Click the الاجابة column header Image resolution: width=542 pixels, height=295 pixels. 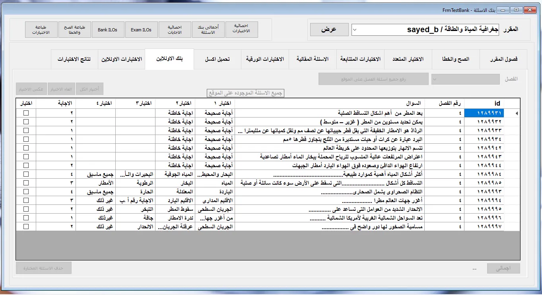pos(56,103)
